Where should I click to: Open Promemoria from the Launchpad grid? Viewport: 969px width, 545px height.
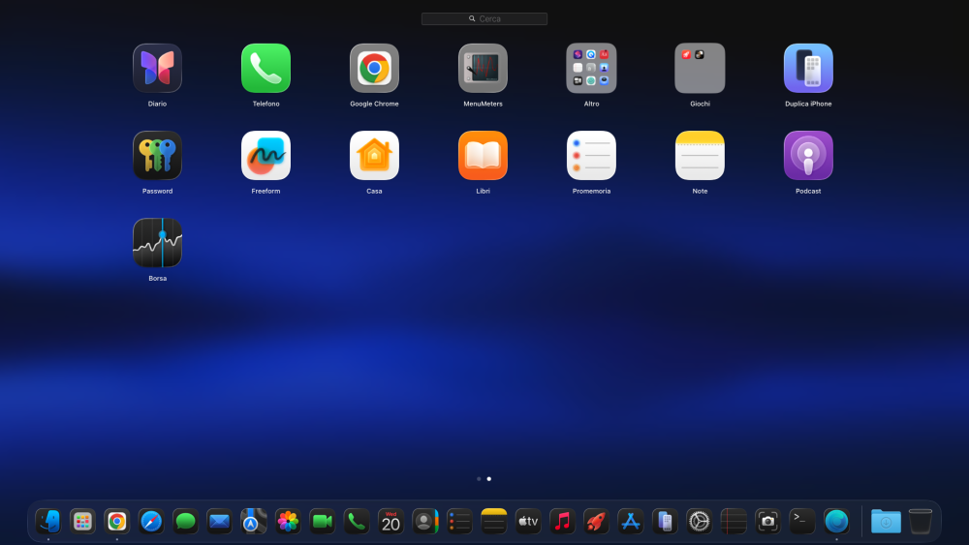(x=591, y=156)
